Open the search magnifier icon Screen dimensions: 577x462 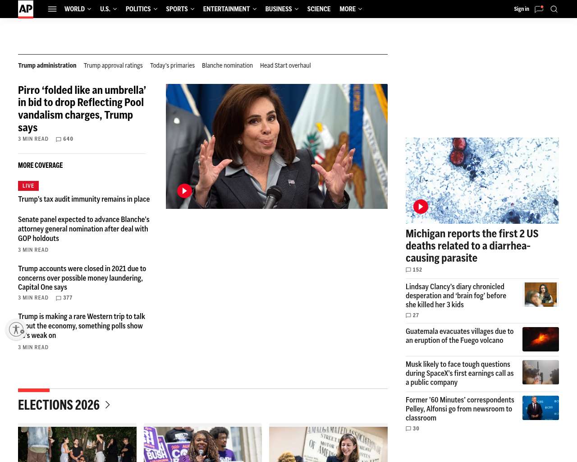click(554, 9)
